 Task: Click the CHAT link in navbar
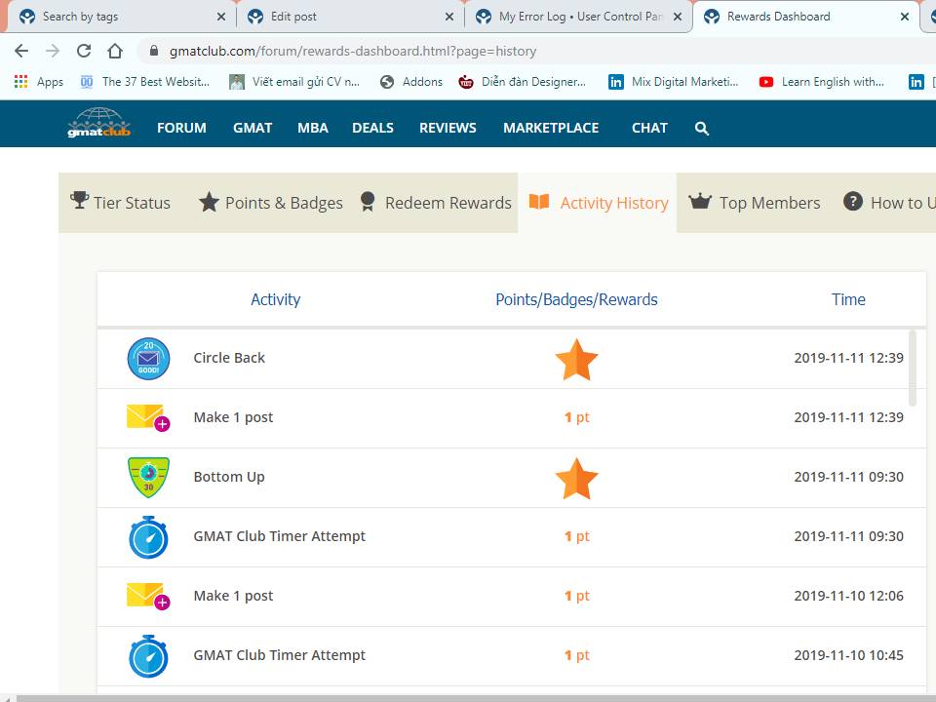point(649,128)
